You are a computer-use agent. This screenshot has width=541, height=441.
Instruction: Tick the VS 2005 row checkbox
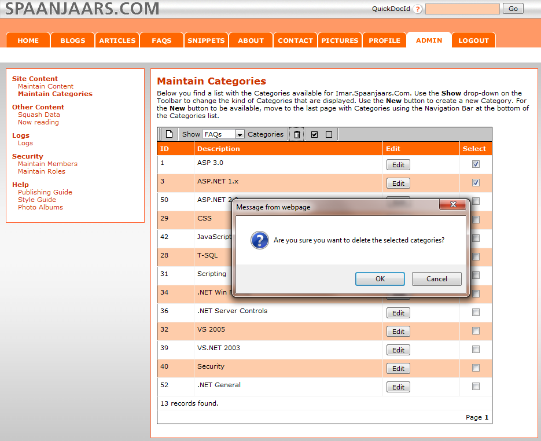pyautogui.click(x=476, y=331)
